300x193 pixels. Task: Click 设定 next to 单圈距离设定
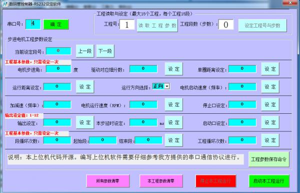270,69
